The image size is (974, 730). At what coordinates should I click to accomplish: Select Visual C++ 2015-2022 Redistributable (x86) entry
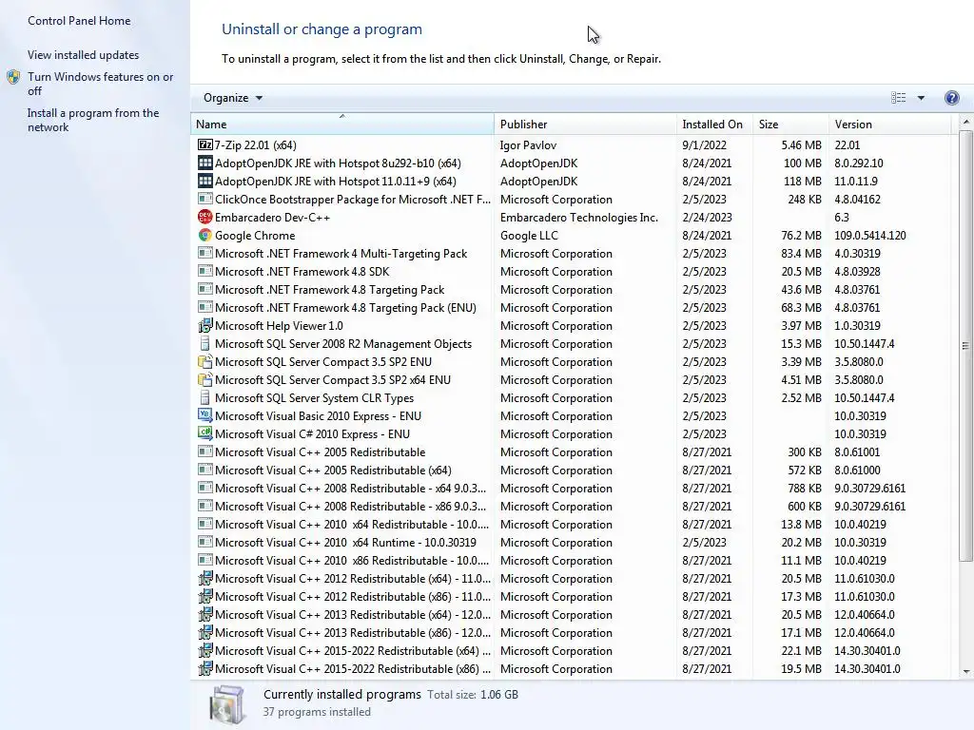tap(571, 668)
